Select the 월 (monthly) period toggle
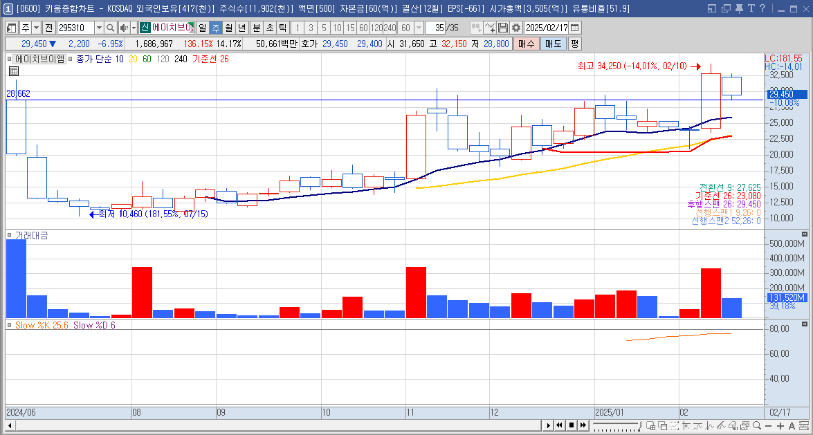 (x=228, y=28)
